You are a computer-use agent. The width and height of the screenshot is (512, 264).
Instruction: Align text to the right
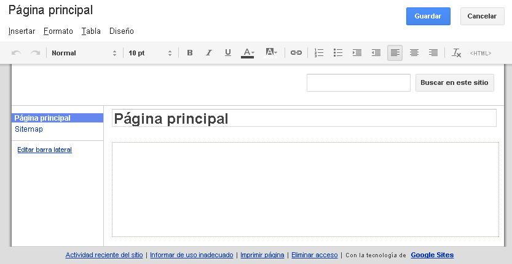433,53
